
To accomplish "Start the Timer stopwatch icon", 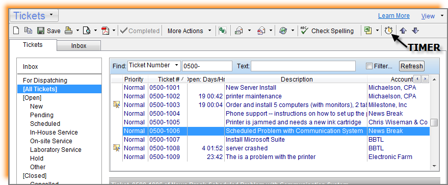I will pyautogui.click(x=388, y=31).
